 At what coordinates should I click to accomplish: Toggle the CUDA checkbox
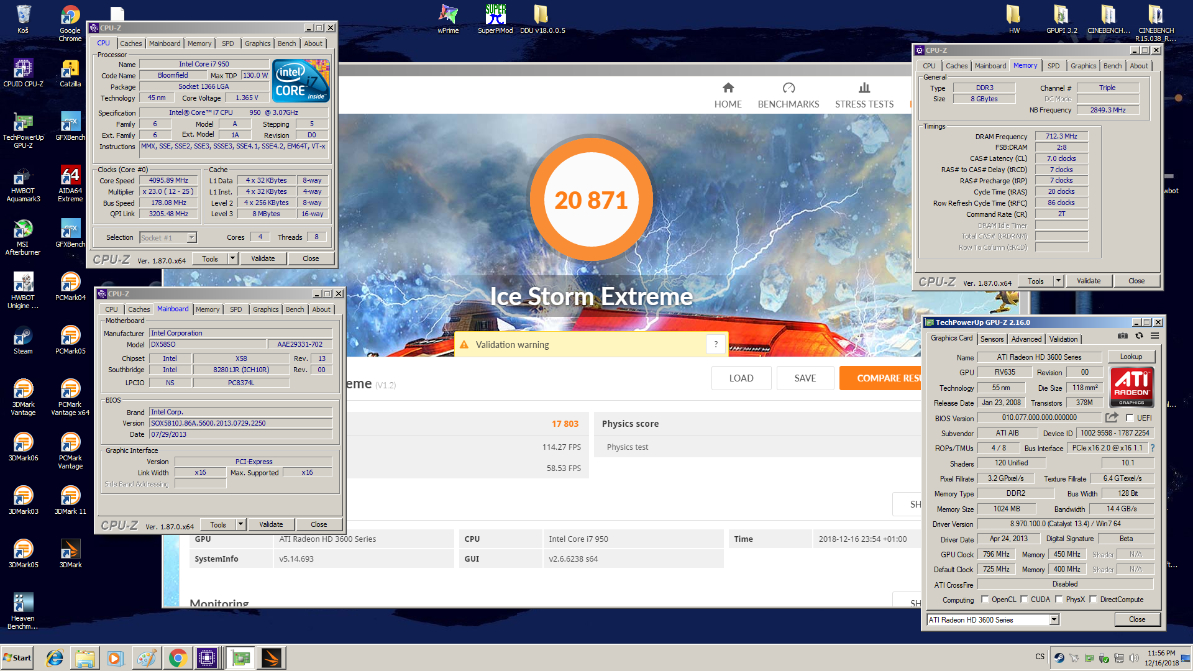[1024, 600]
